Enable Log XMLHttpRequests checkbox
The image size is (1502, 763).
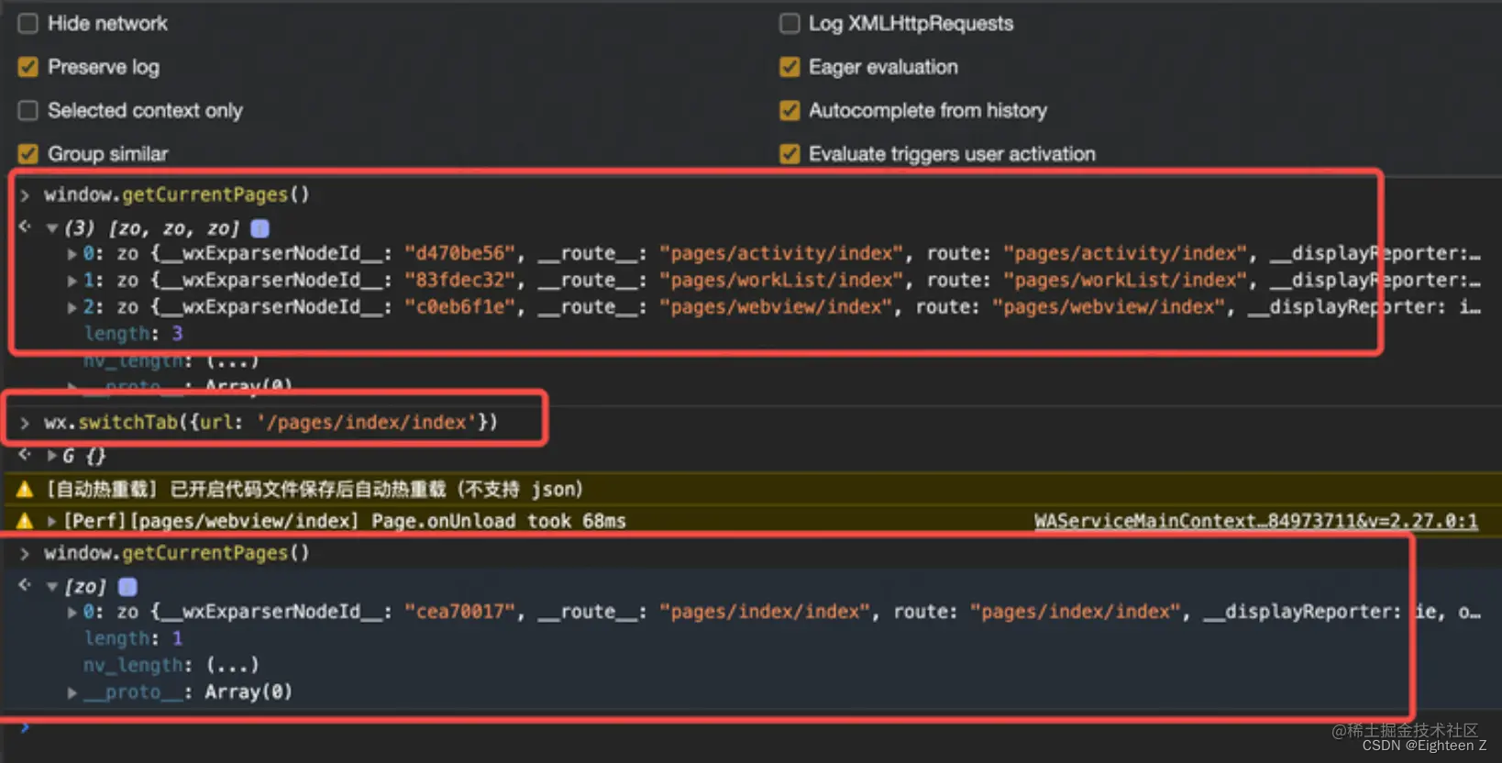(790, 24)
